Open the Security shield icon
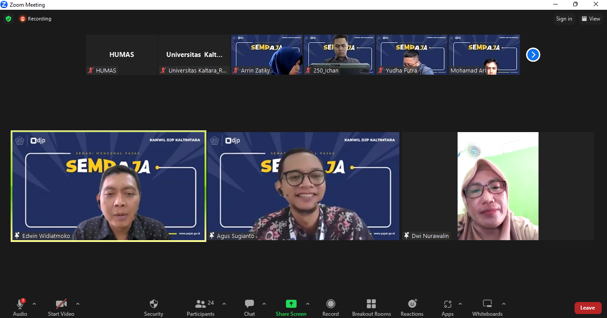 [x=153, y=304]
